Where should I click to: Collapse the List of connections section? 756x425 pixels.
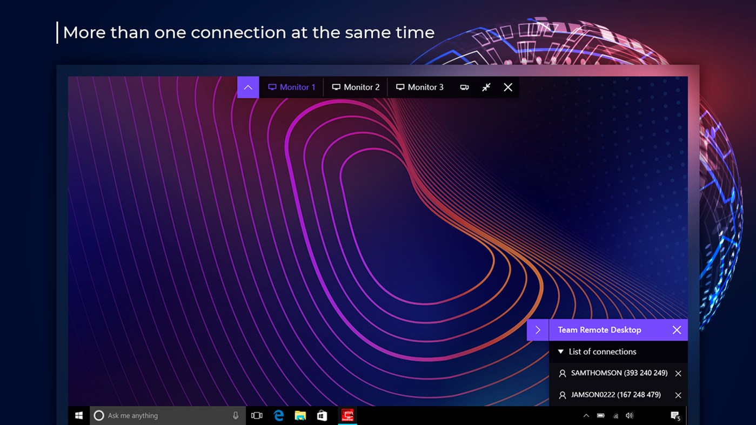(561, 352)
